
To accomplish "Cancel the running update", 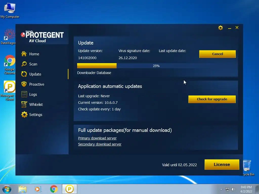I will pyautogui.click(x=217, y=54).
